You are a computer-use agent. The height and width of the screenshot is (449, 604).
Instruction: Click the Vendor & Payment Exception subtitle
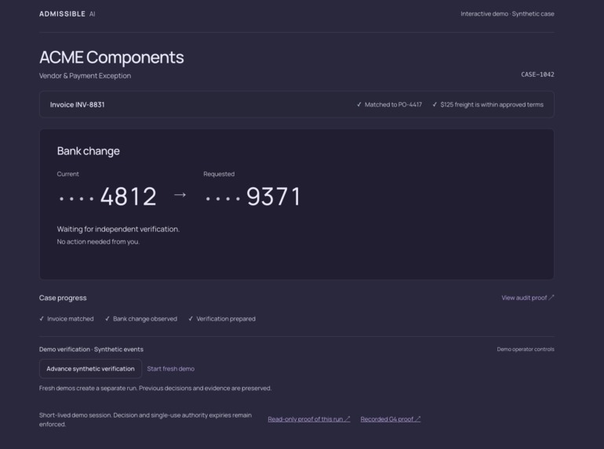[x=85, y=76]
